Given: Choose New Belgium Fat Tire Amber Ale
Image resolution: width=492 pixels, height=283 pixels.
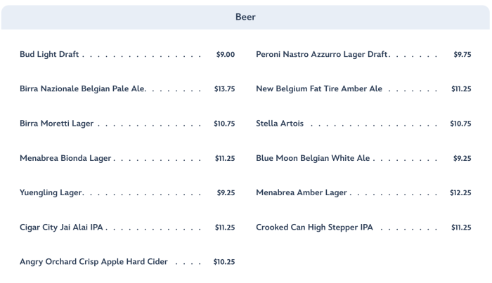Looking at the screenshot, I should (x=319, y=89).
